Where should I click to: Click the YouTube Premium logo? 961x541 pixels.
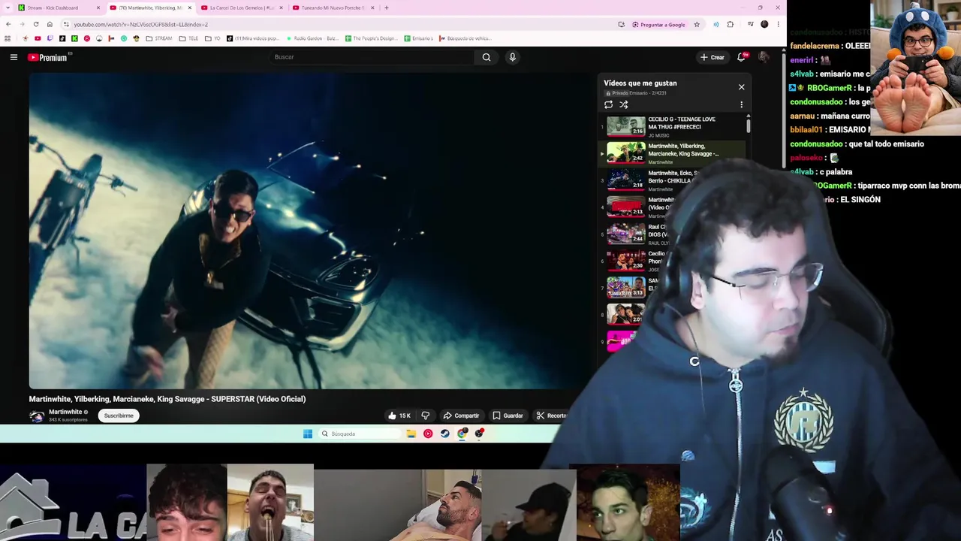pos(48,57)
